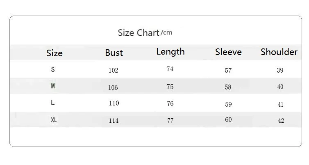The width and height of the screenshot is (309, 165).
Task: Click the S size row label
Action: [53, 70]
